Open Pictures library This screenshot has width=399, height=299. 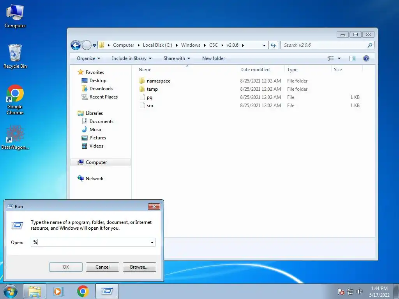94,137
